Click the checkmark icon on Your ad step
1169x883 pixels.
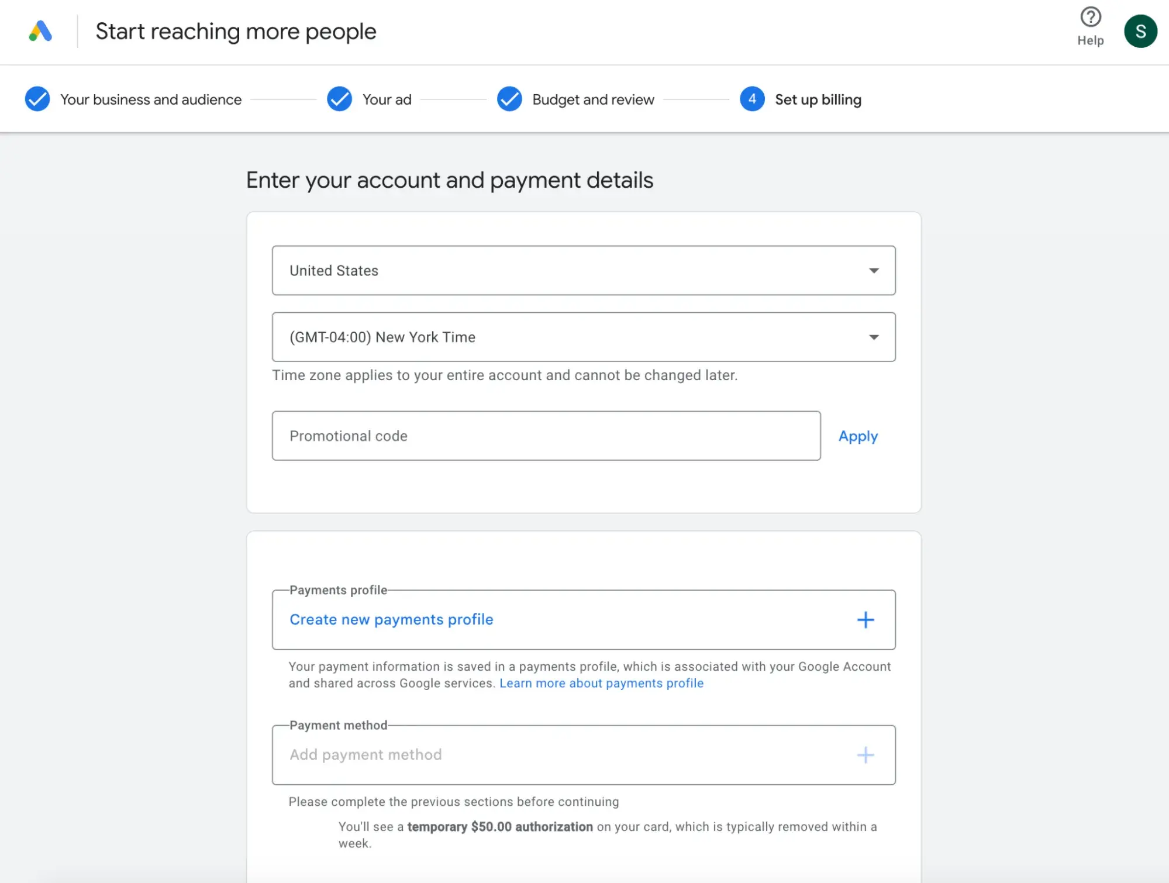pos(340,99)
